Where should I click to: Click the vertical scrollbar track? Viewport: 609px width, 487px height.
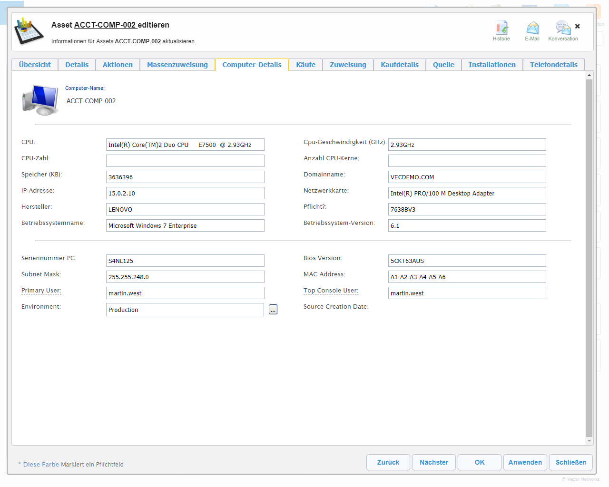coord(589,258)
